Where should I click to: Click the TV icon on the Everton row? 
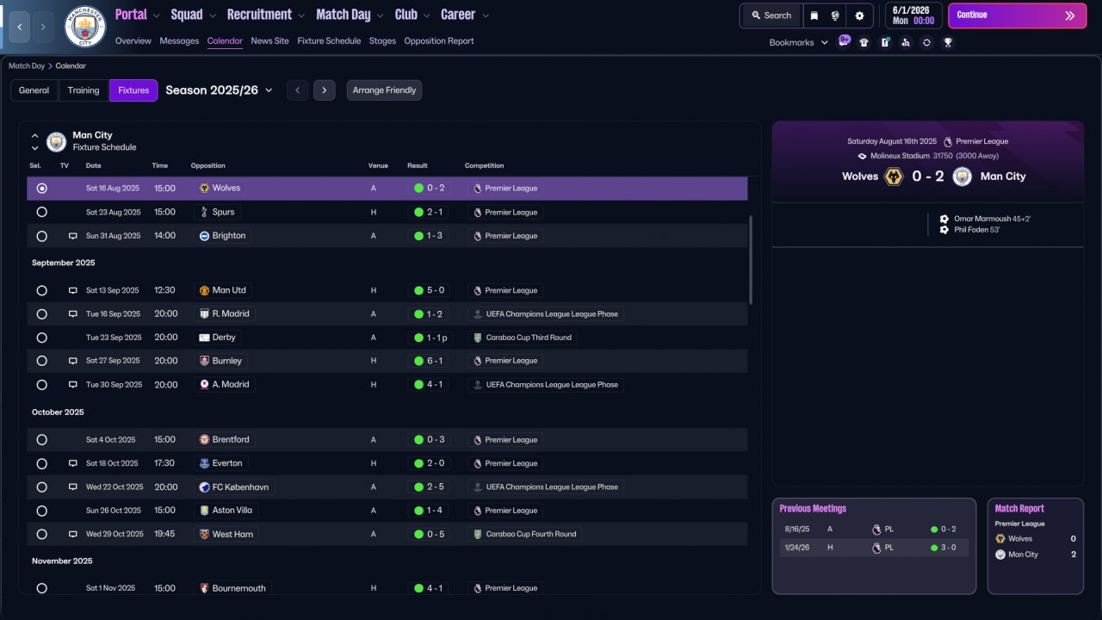coord(73,463)
